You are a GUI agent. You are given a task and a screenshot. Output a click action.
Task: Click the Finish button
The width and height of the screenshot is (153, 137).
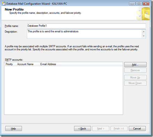[x=119, y=129]
